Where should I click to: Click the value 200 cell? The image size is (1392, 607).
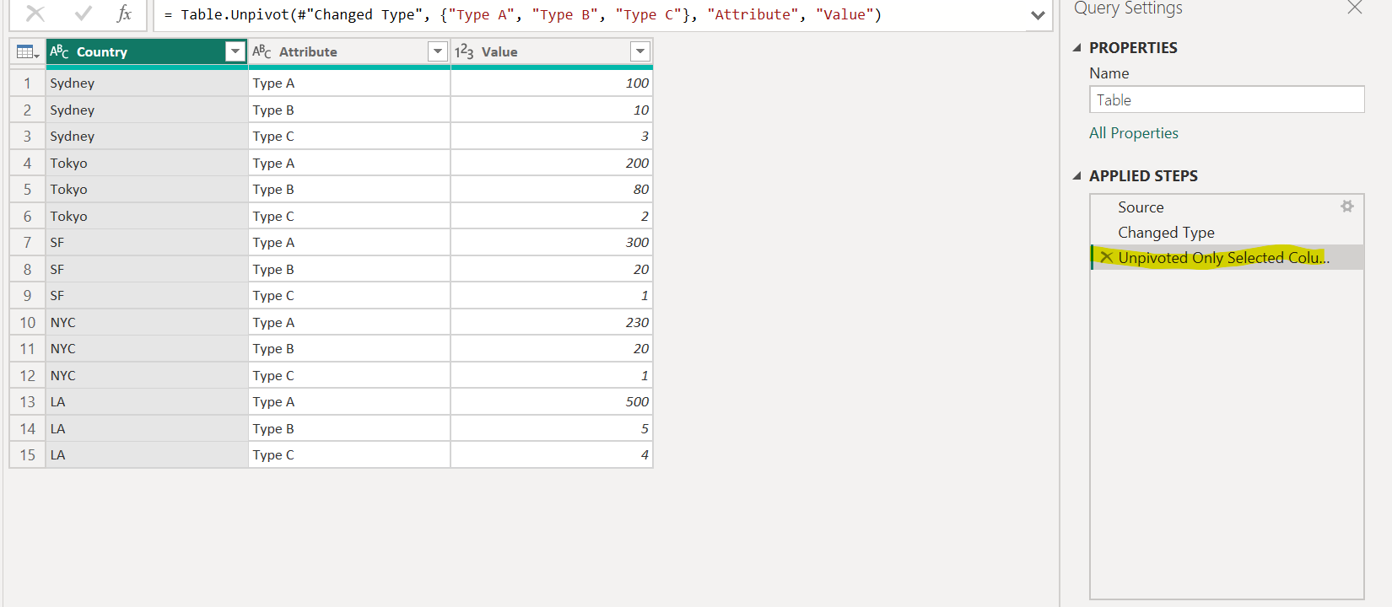click(x=552, y=163)
